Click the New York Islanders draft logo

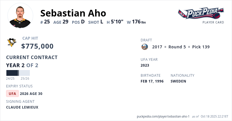click(144, 47)
